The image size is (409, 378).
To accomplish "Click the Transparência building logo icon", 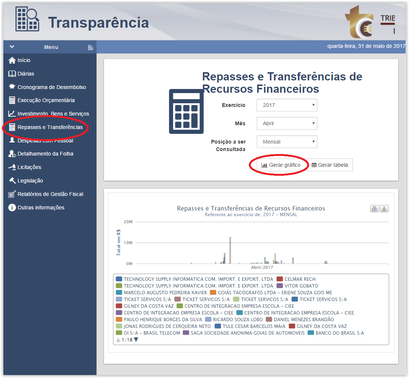I will (27, 19).
